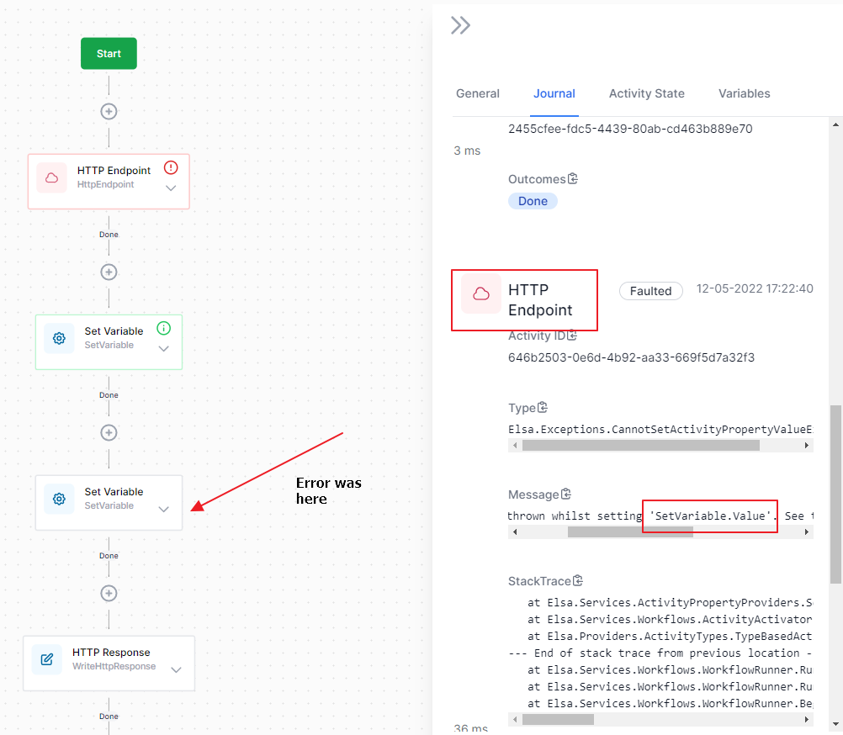Open the Activity State tab

647,93
